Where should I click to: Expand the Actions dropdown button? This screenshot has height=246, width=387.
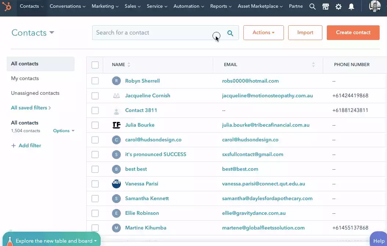(263, 33)
